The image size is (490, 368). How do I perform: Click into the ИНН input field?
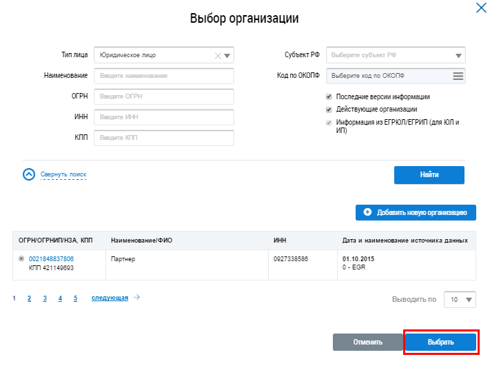(164, 117)
